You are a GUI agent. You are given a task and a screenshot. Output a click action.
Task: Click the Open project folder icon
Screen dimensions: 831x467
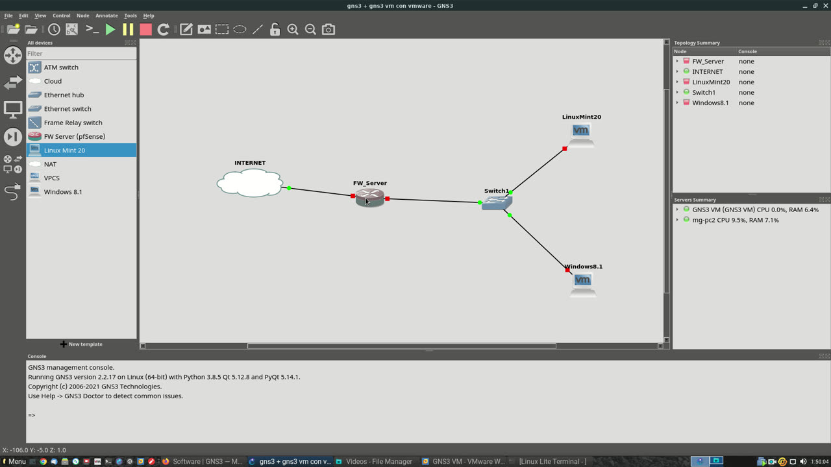tap(31, 29)
